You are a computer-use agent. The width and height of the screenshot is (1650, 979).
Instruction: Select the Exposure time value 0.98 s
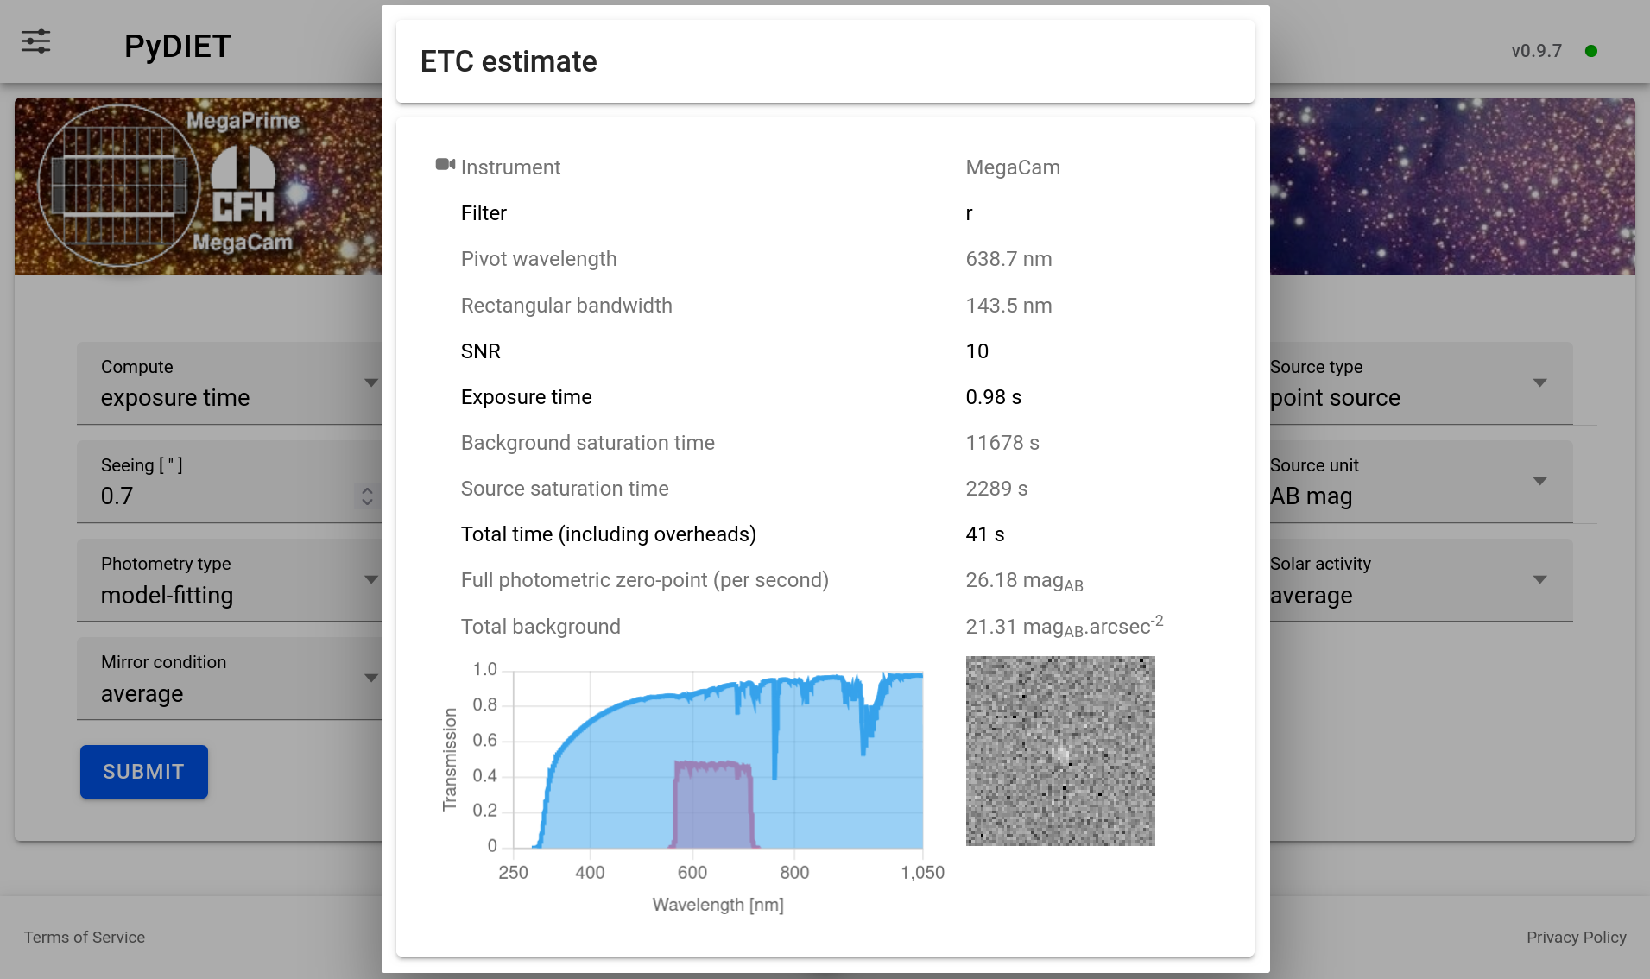(993, 397)
